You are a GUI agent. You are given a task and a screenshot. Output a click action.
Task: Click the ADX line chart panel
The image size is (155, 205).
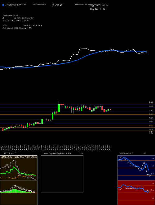(19, 168)
